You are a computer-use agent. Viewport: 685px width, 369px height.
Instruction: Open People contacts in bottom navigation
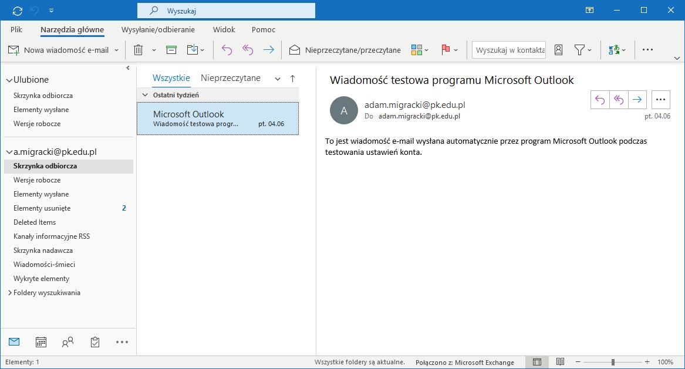[68, 341]
